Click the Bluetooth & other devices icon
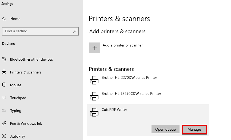Screen dimensions: 231x140 tap(4, 59)
